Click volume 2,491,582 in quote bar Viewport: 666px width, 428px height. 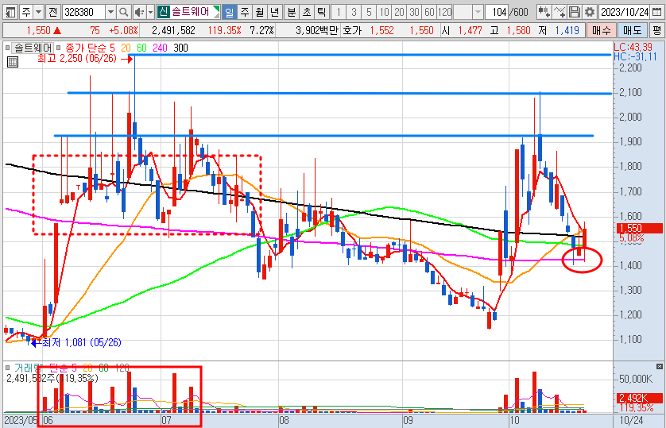173,30
